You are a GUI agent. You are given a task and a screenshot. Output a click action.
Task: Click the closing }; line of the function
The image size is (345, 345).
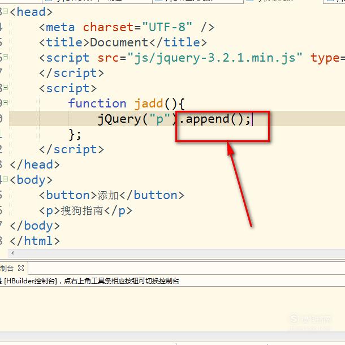[75, 134]
